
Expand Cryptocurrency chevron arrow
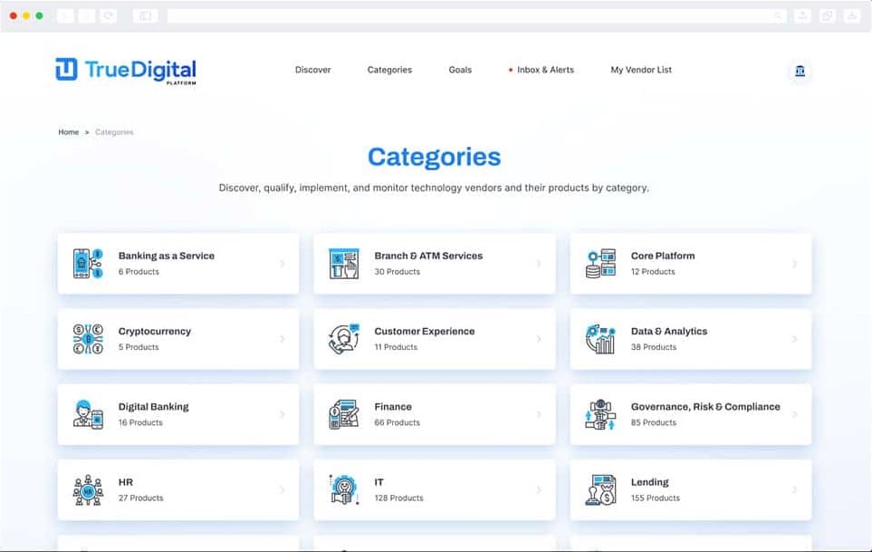pos(283,339)
